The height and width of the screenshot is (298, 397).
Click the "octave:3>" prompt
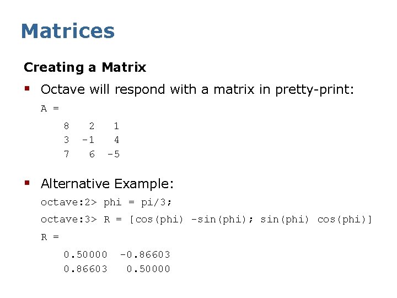(x=69, y=220)
